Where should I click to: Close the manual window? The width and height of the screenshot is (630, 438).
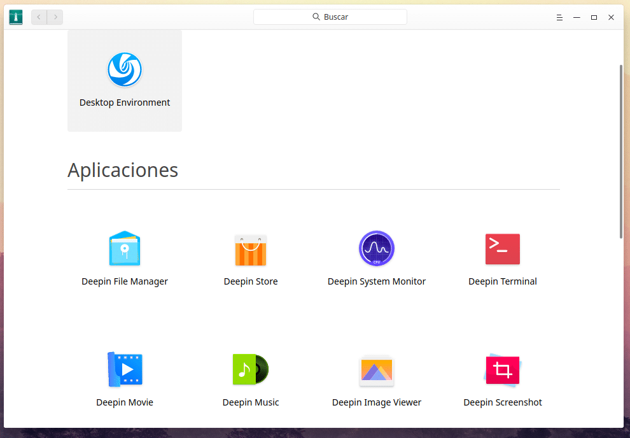(611, 17)
